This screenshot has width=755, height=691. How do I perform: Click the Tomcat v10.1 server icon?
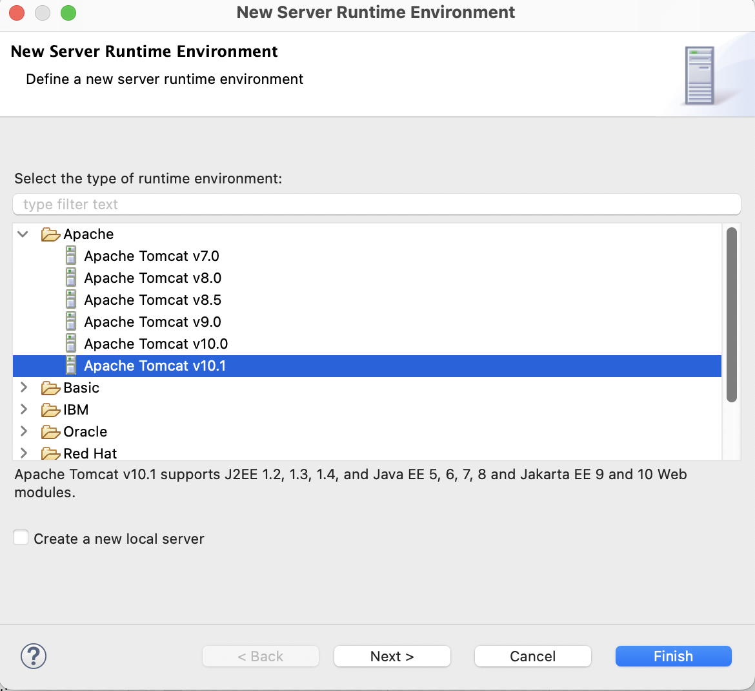point(71,366)
